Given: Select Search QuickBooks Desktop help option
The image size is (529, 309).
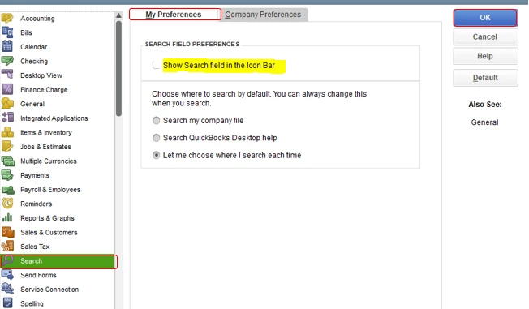Looking at the screenshot, I should (157, 138).
